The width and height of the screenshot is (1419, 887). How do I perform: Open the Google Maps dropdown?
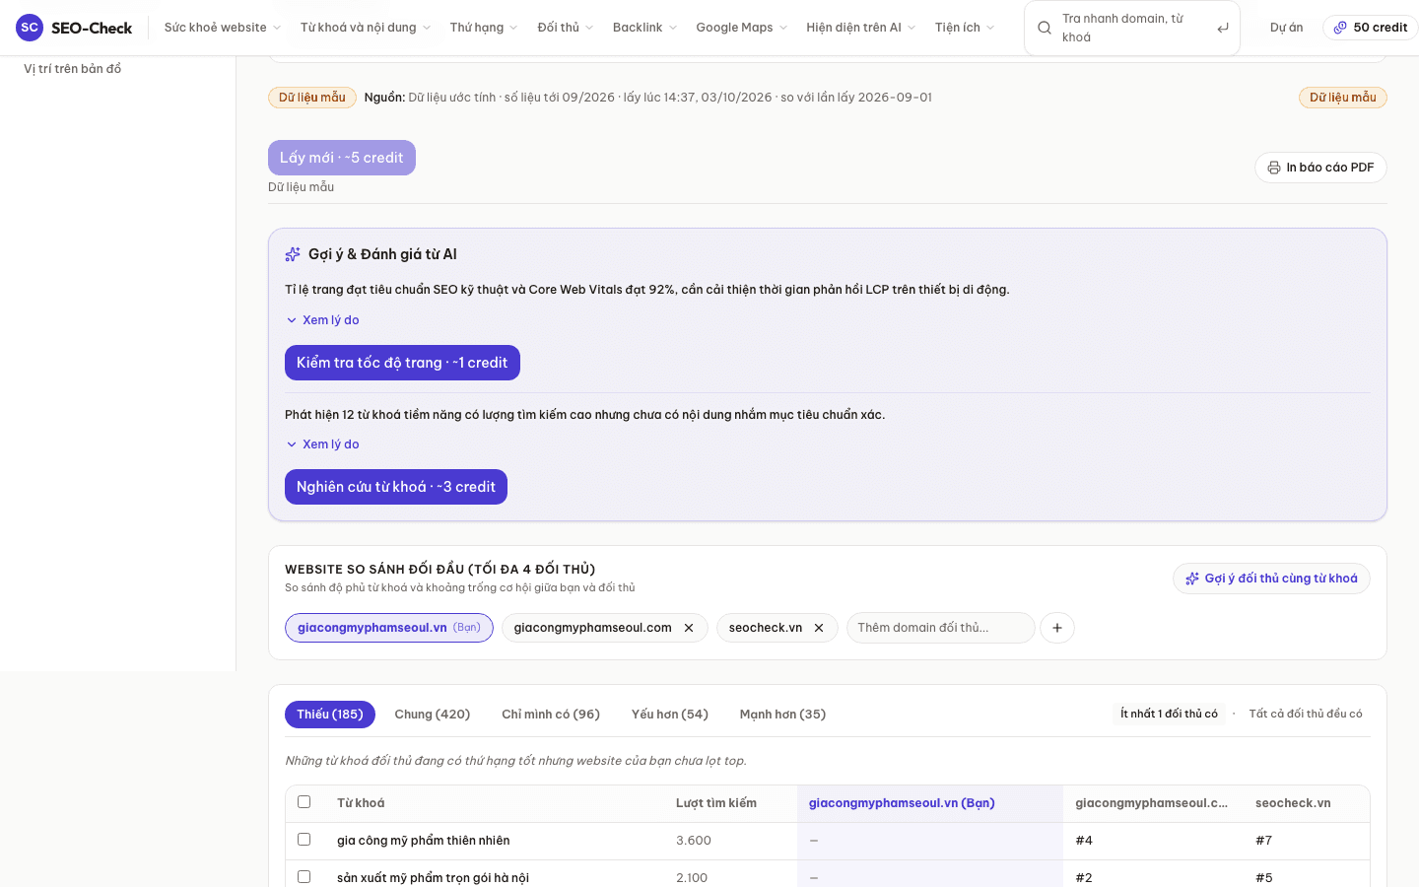[742, 28]
